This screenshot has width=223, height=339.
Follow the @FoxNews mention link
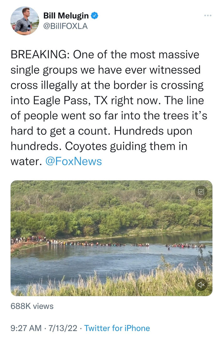73,161
